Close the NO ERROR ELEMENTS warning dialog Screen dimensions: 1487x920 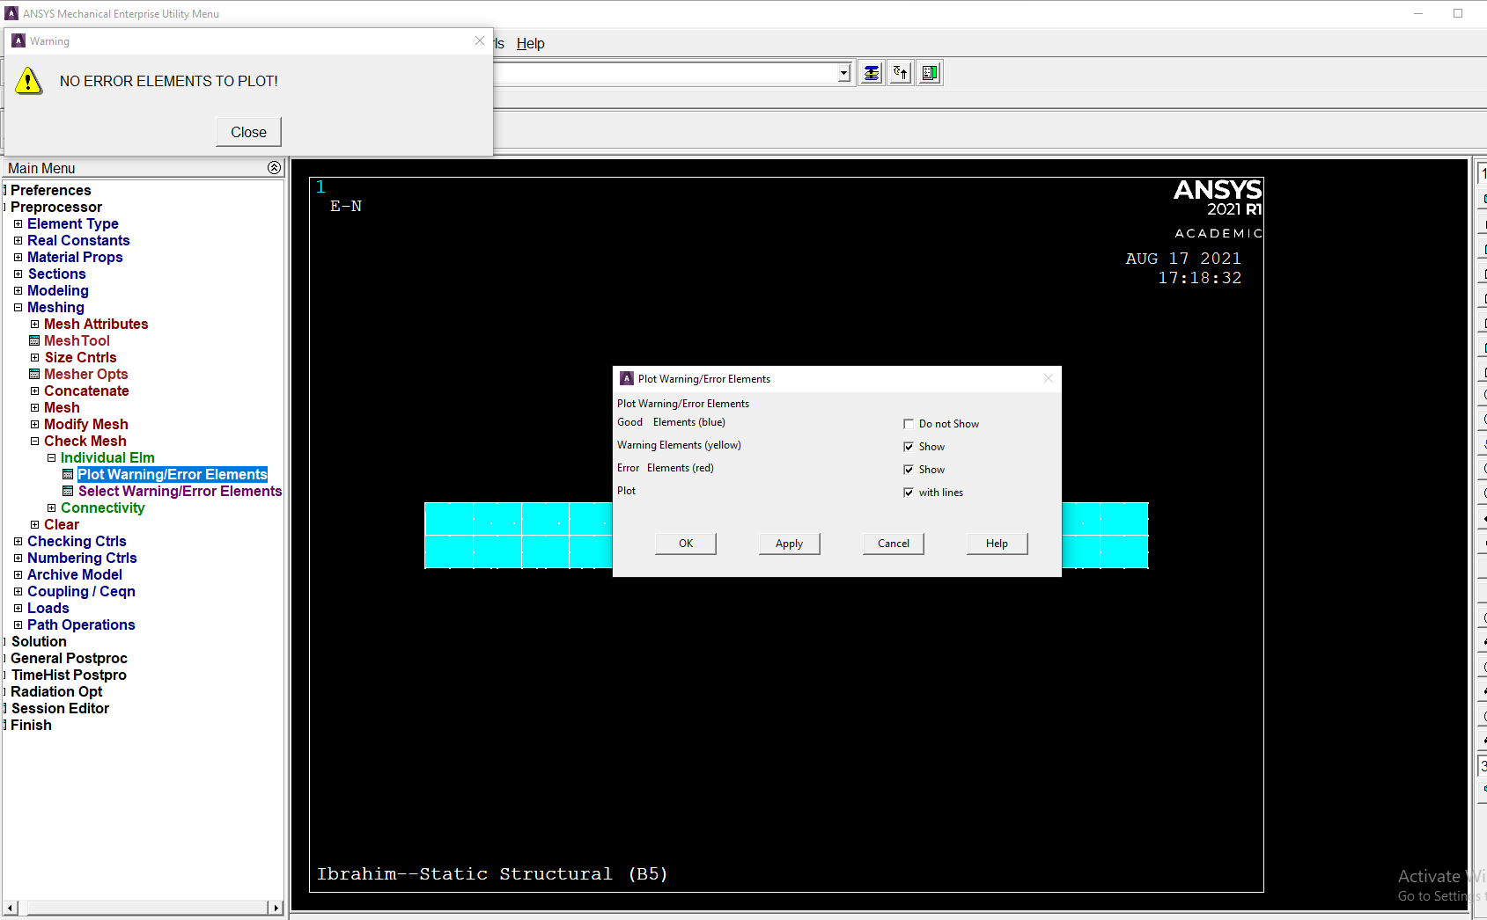pos(248,132)
